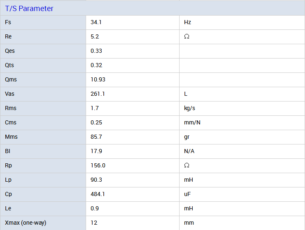Select the Cms value 0.25
Image resolution: width=305 pixels, height=230 pixels.
(x=96, y=122)
